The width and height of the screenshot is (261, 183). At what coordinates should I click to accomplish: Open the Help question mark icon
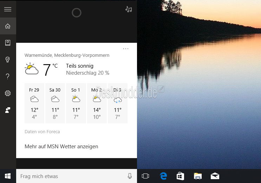coord(8,76)
